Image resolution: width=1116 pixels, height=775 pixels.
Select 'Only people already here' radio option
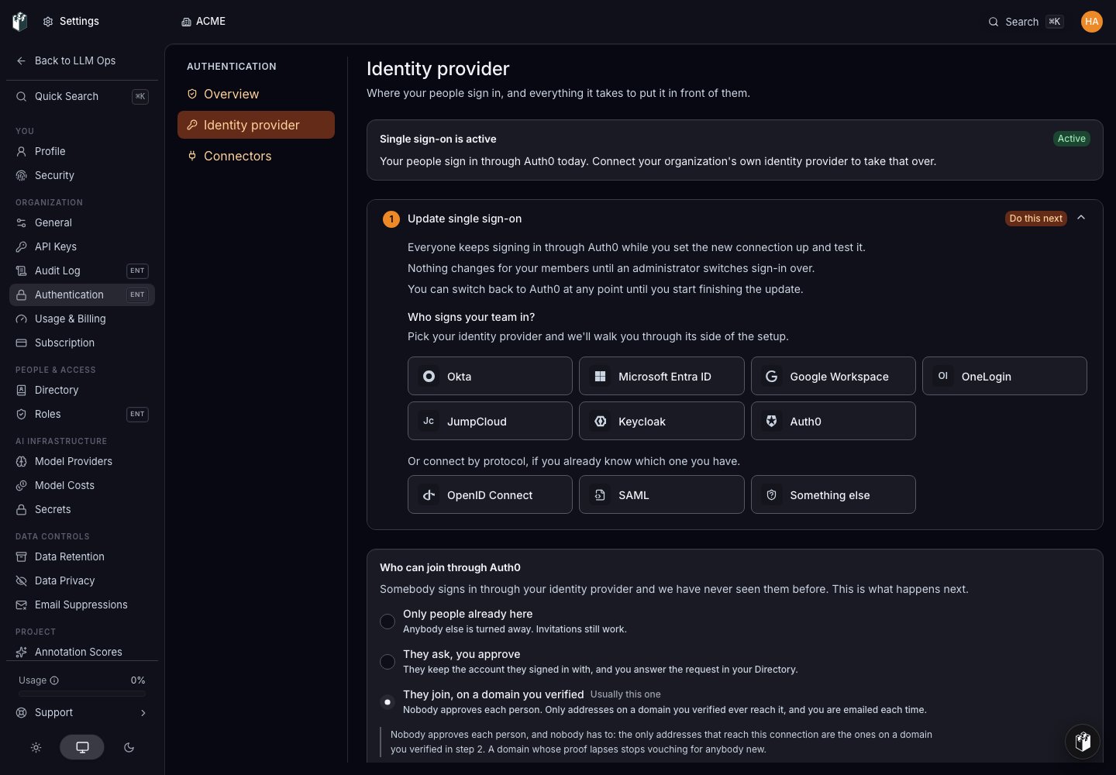click(x=387, y=622)
